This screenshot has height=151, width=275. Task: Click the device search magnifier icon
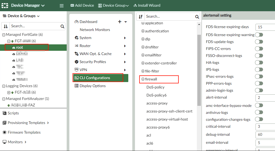62,26
